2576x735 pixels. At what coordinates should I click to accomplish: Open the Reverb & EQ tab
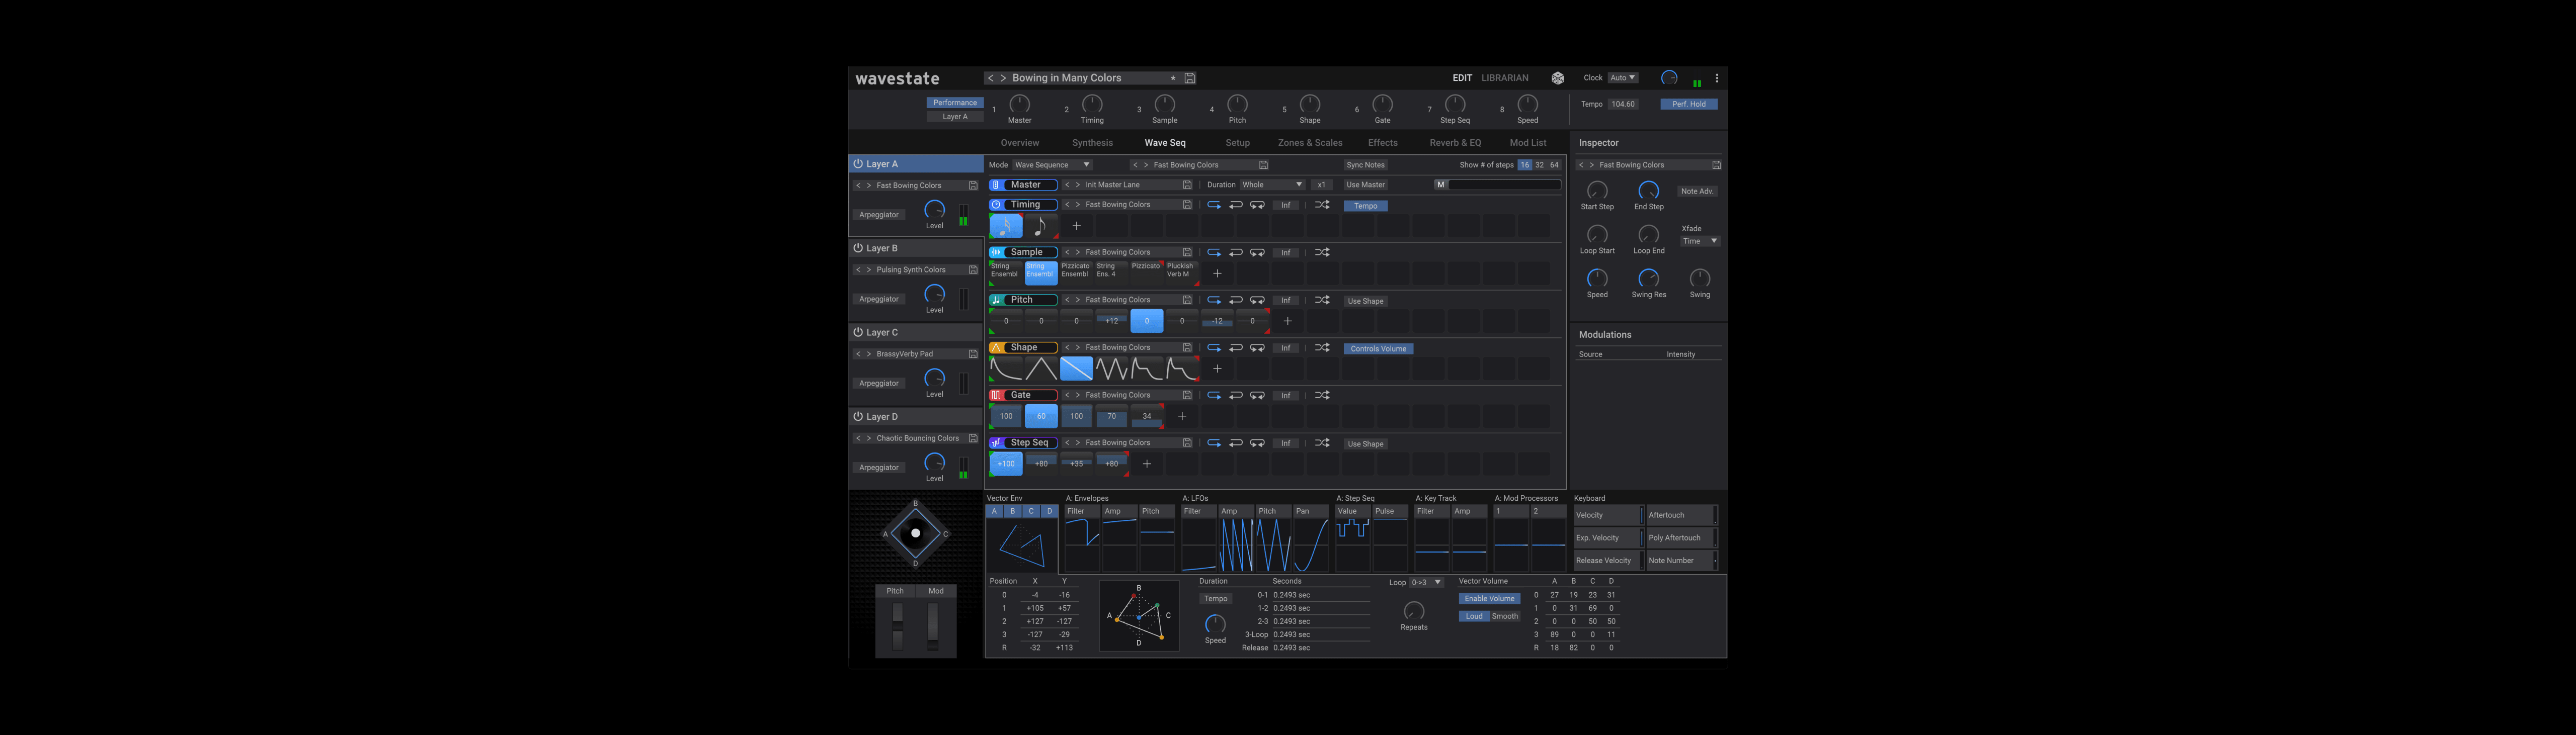pyautogui.click(x=1455, y=143)
